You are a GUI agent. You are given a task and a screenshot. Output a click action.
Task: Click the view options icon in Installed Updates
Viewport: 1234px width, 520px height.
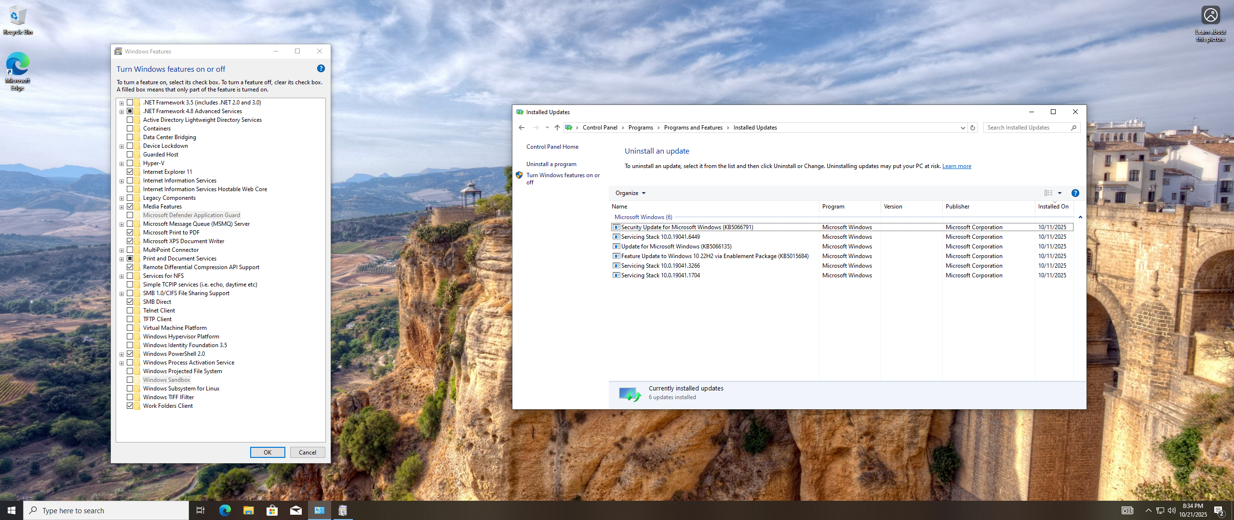pos(1048,193)
